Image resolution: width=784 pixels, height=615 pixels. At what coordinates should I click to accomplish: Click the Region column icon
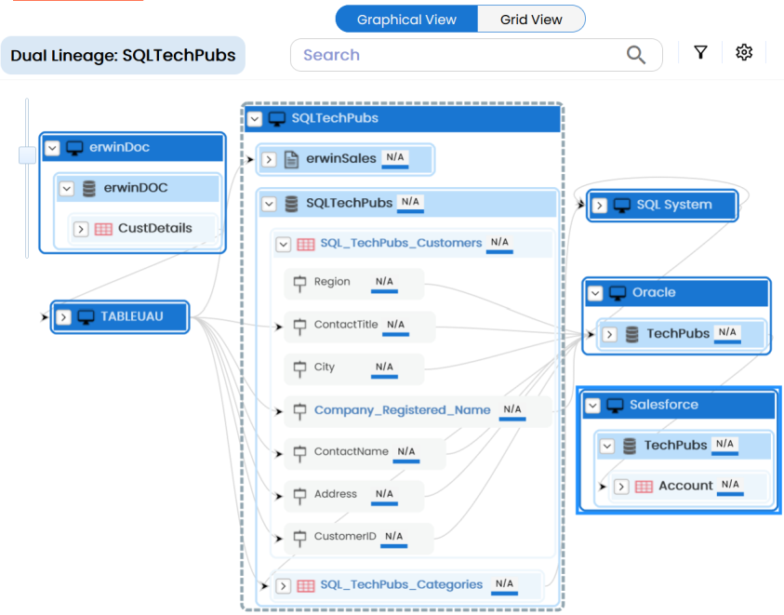(x=299, y=283)
